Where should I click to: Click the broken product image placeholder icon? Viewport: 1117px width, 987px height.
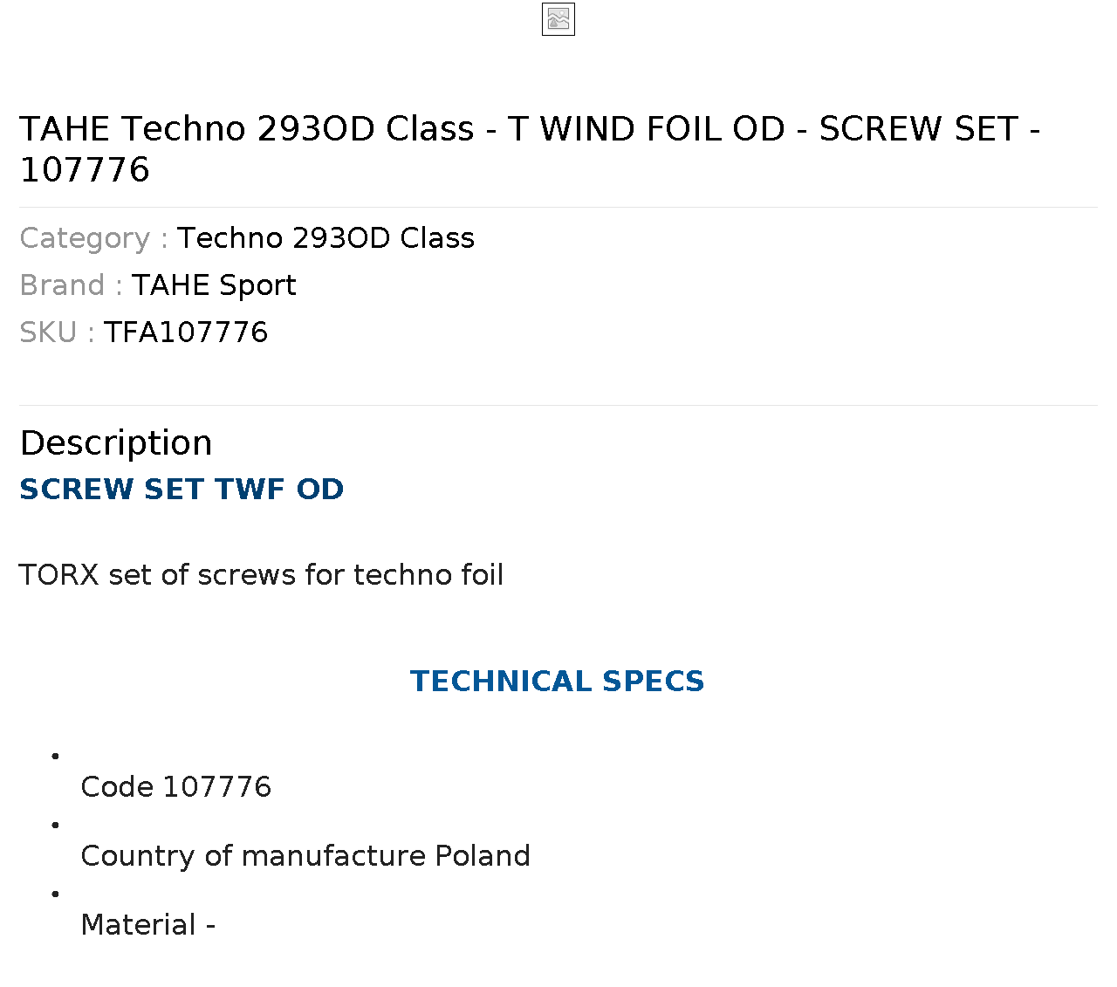click(x=558, y=19)
